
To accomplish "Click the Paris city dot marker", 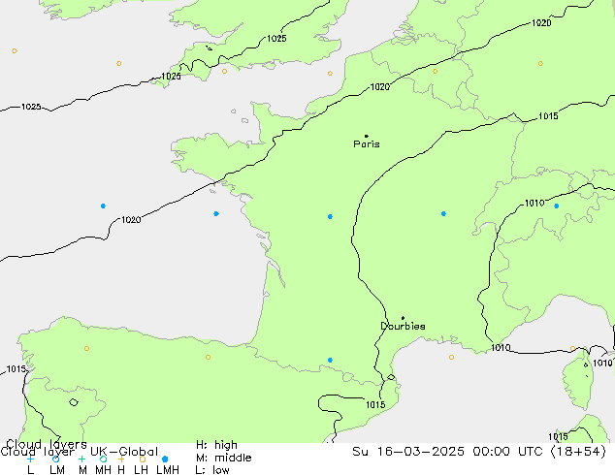I will (367, 136).
